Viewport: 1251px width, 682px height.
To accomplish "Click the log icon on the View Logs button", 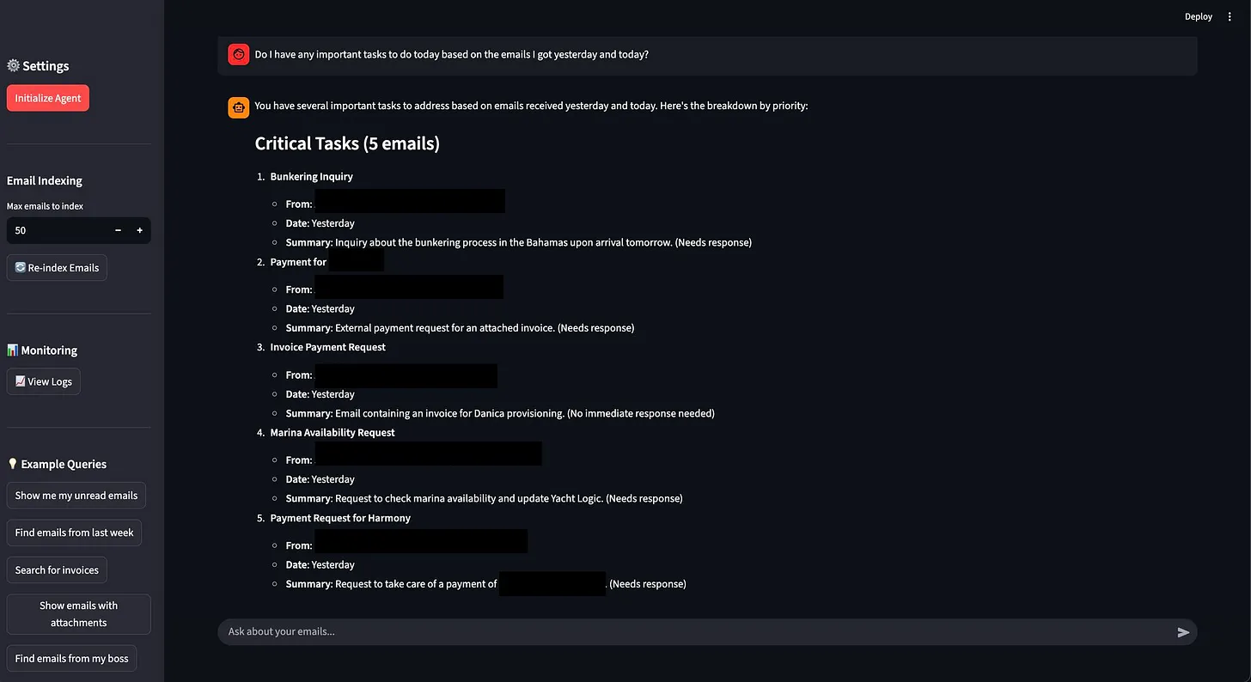I will click(x=19, y=381).
